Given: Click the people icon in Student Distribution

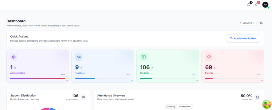Looking at the screenshot, I should 83,97.
